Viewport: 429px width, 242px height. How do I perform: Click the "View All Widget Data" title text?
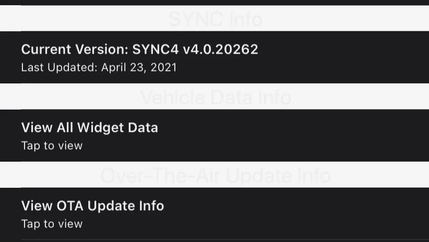(89, 128)
